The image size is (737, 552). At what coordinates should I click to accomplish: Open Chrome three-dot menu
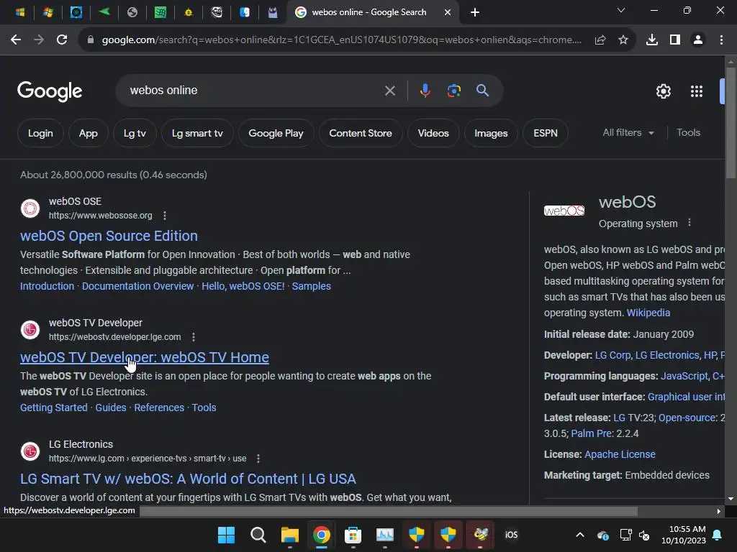[721, 40]
